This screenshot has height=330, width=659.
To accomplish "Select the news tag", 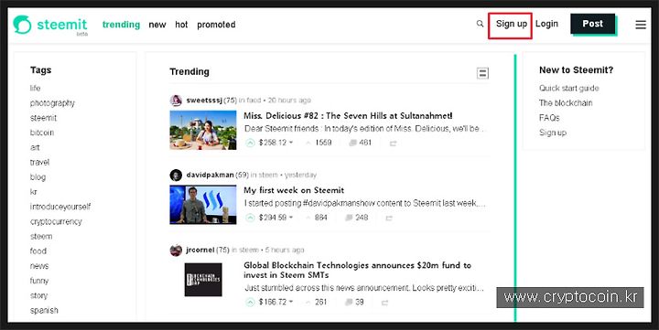I will point(39,266).
